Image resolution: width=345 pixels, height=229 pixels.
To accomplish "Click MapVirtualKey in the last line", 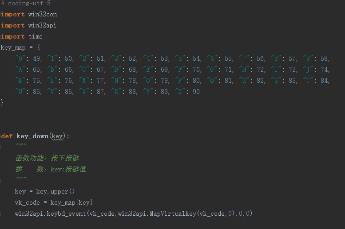I will (x=174, y=213).
